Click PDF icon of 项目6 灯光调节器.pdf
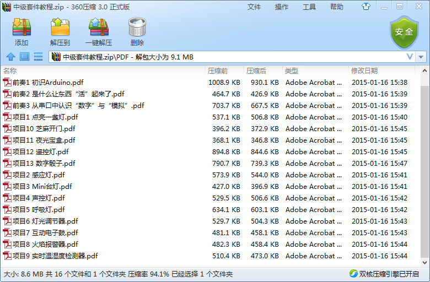This screenshot has height=282, width=430. pyautogui.click(x=7, y=221)
